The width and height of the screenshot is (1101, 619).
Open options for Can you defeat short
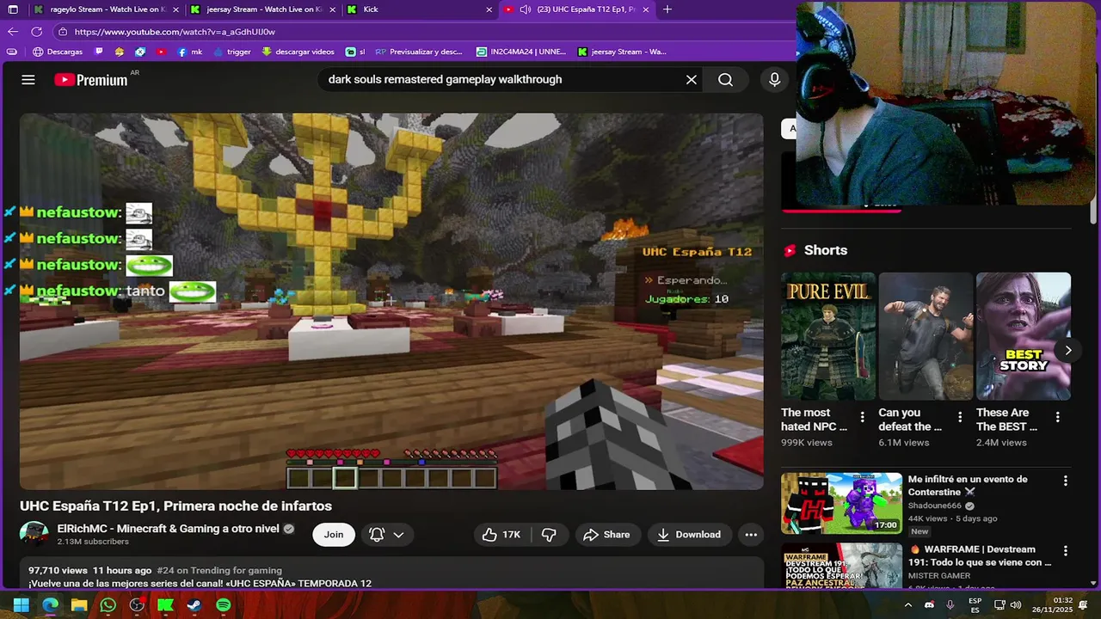(960, 418)
